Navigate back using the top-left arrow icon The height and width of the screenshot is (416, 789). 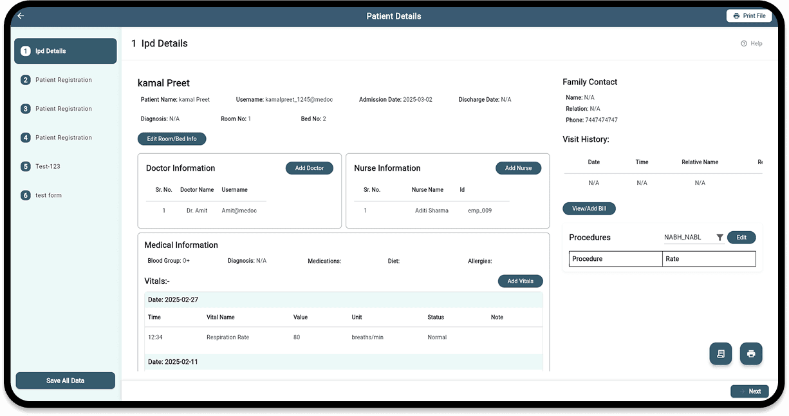(x=20, y=15)
